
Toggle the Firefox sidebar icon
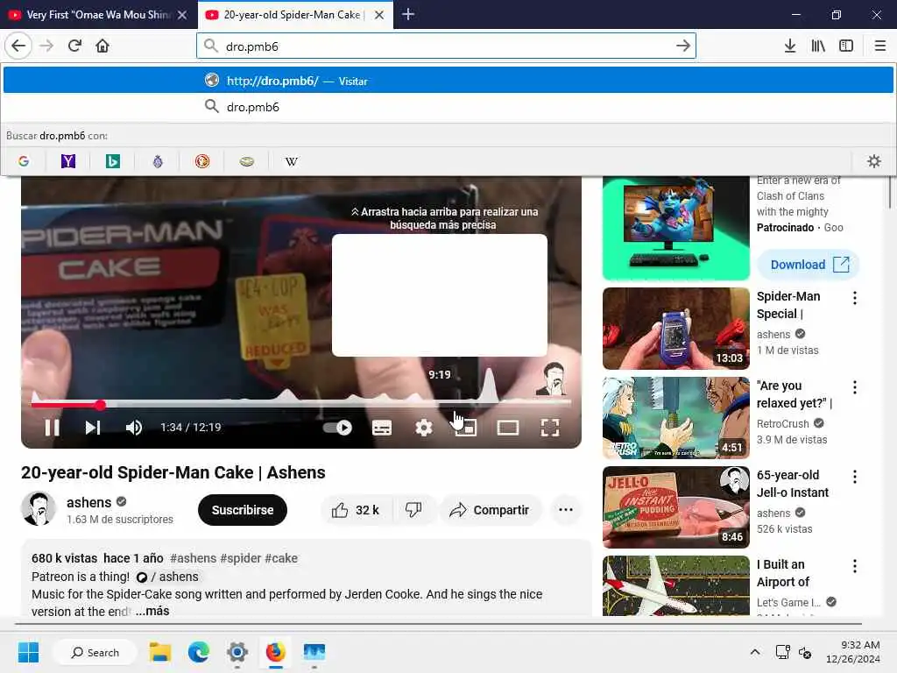tap(846, 46)
